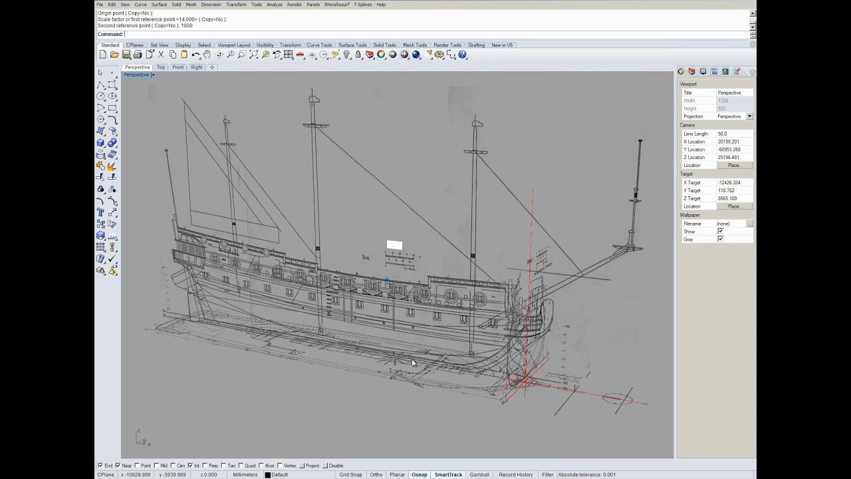Toggle the Int osnap checkbox
Image resolution: width=851 pixels, height=479 pixels.
(x=190, y=466)
